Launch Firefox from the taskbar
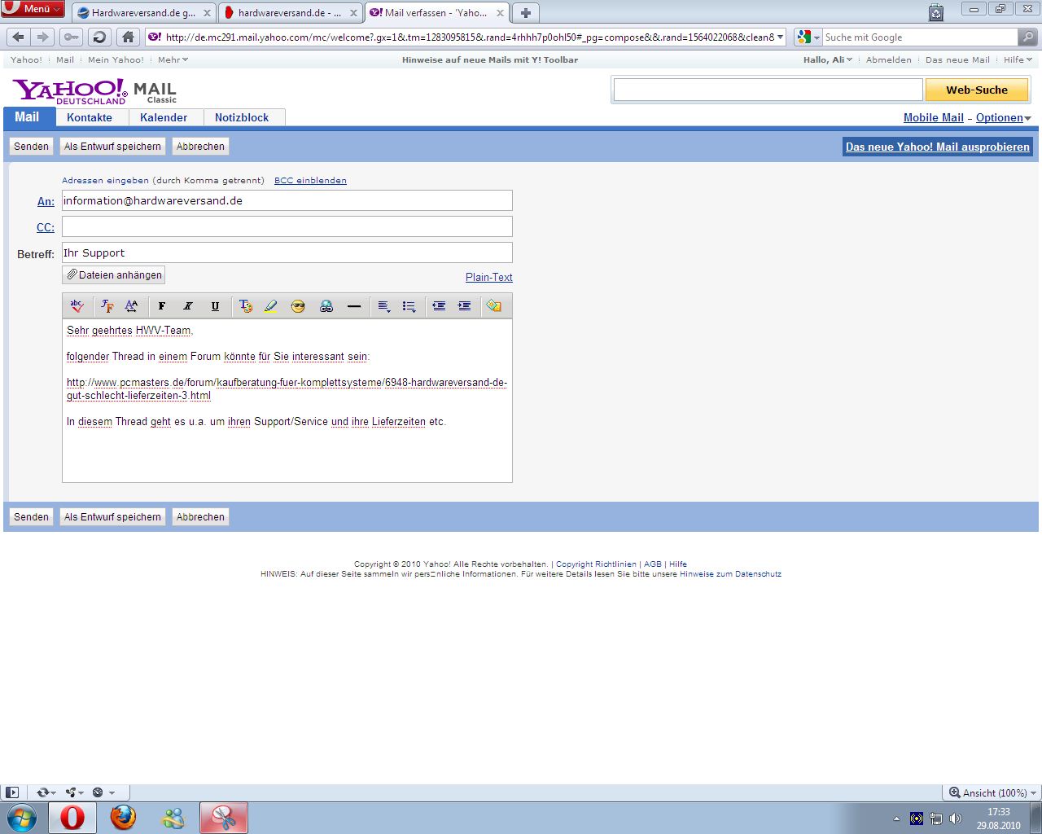The height and width of the screenshot is (834, 1042). click(123, 818)
